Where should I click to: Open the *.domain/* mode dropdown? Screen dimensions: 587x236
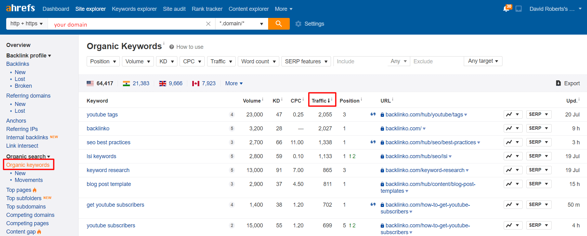241,23
